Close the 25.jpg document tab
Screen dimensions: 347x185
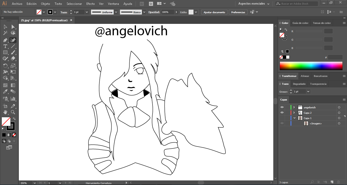pos(71,20)
